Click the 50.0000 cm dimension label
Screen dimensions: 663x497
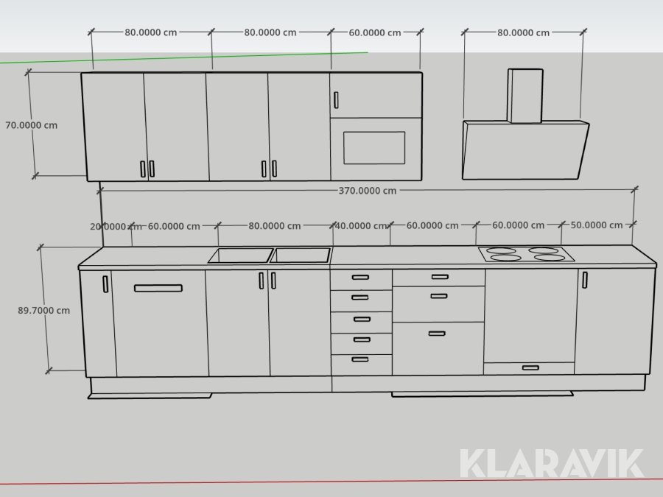tap(597, 225)
